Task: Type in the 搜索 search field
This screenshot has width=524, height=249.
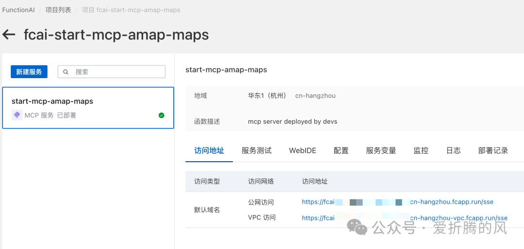Action: (116, 72)
